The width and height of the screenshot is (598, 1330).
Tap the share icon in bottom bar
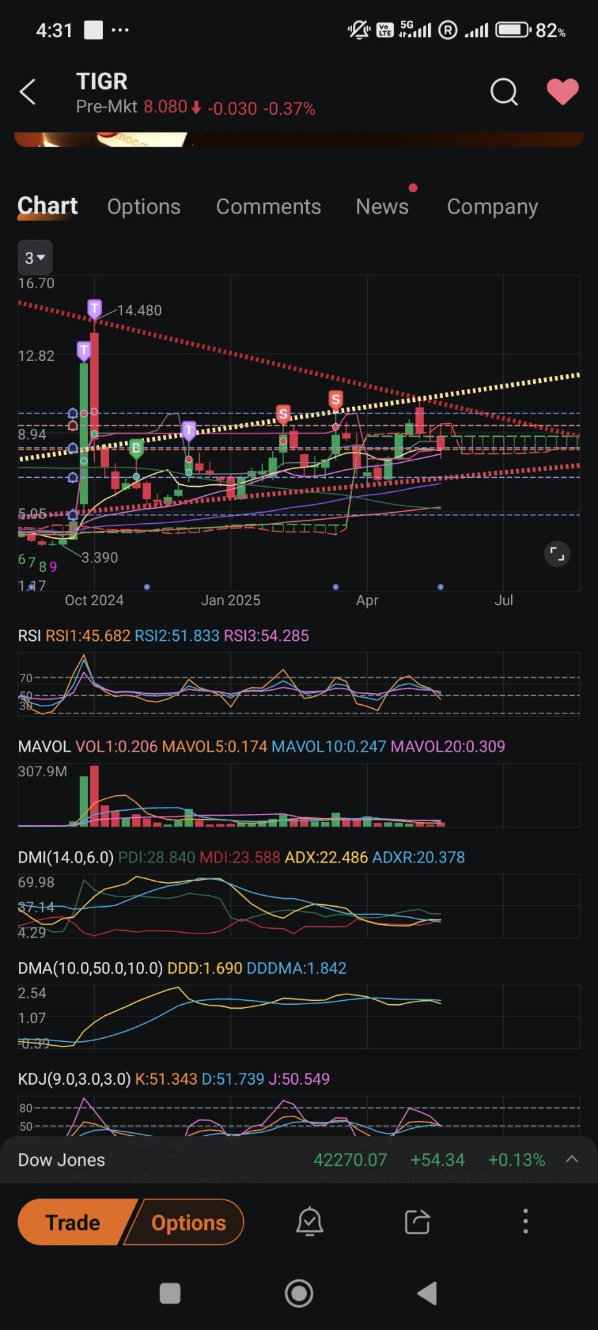pos(417,1222)
